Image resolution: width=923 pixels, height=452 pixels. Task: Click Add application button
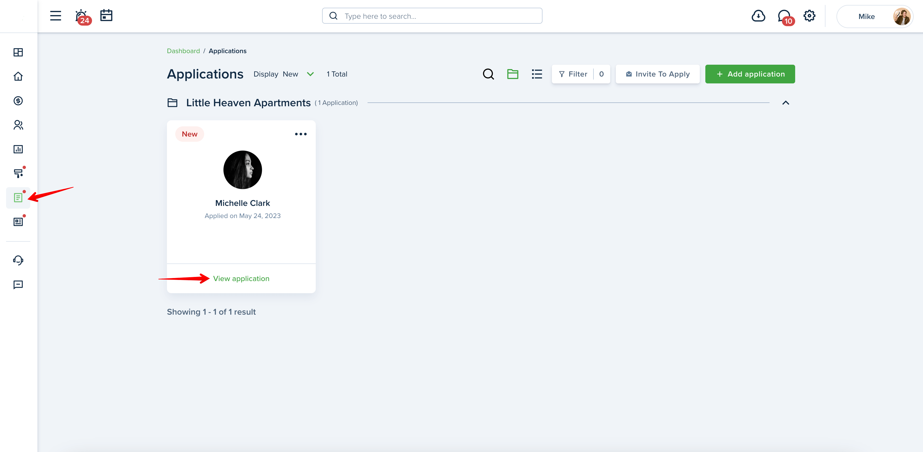coord(750,74)
